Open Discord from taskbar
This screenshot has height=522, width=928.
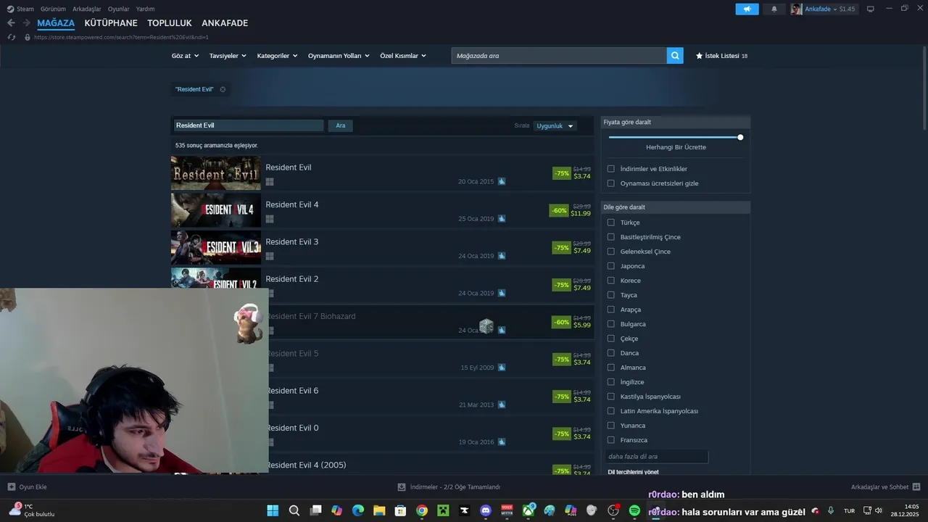[x=486, y=510]
